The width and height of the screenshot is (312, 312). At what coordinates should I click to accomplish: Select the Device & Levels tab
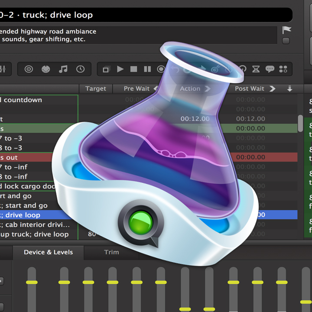(48, 252)
